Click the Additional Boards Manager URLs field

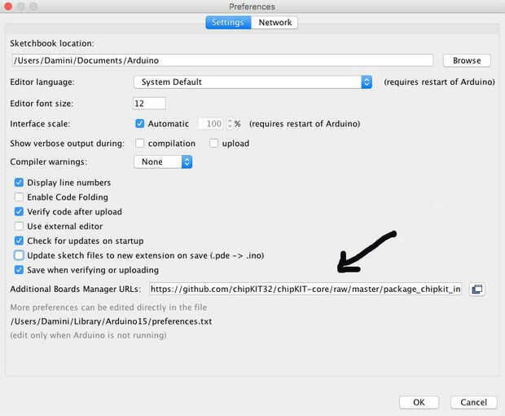click(x=305, y=289)
